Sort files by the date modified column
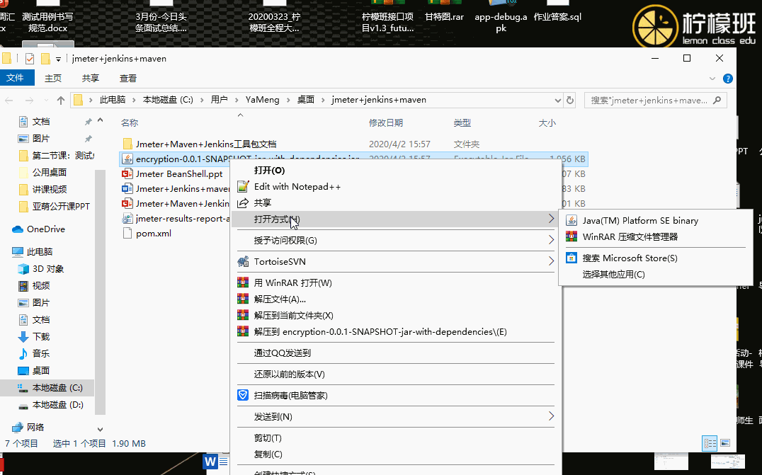762x475 pixels. pyautogui.click(x=386, y=123)
